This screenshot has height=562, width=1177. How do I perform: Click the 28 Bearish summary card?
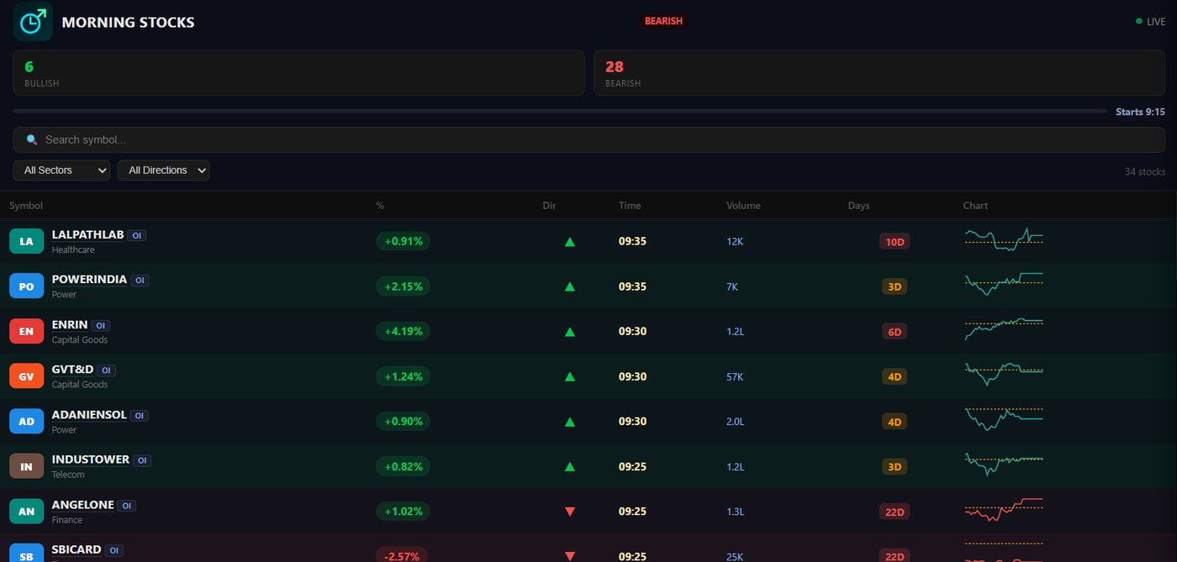click(x=879, y=72)
